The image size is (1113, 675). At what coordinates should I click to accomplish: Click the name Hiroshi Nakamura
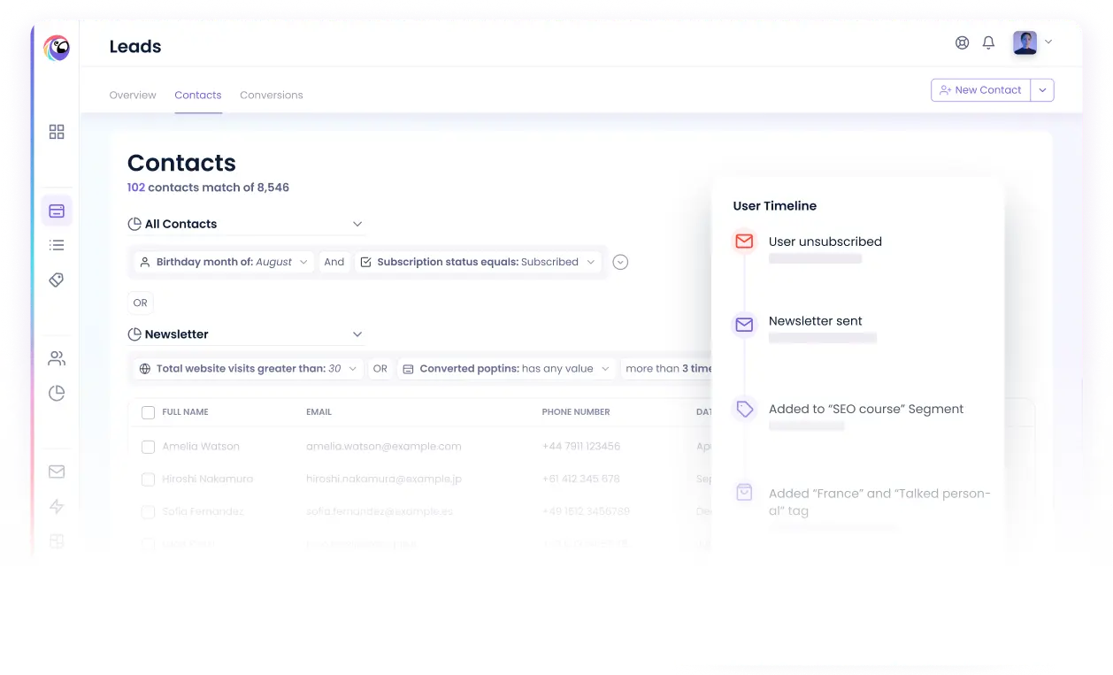208,479
